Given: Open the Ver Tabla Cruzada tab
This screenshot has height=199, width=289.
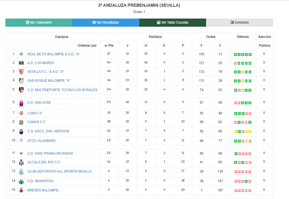Looking at the screenshot, I should (x=173, y=22).
